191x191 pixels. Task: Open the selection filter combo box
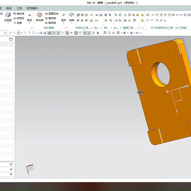pos(3,33)
